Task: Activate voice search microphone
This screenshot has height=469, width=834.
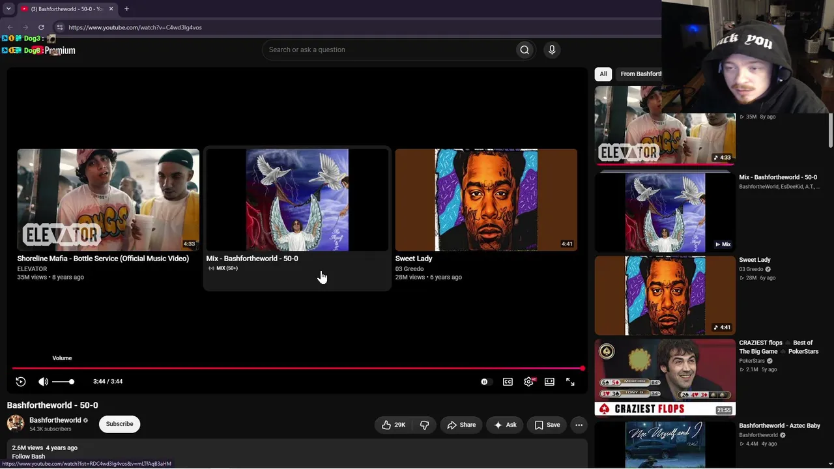Action: 552,50
